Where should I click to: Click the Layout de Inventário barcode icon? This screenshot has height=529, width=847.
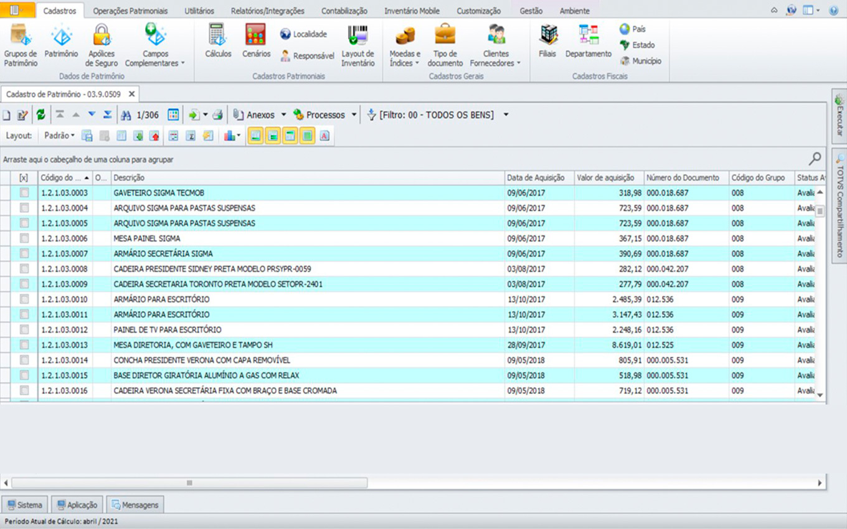pos(357,36)
